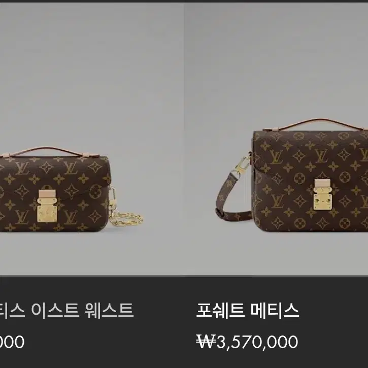Click empty gray area above the East West bag
The width and height of the screenshot is (368, 368).
[x=91, y=75]
